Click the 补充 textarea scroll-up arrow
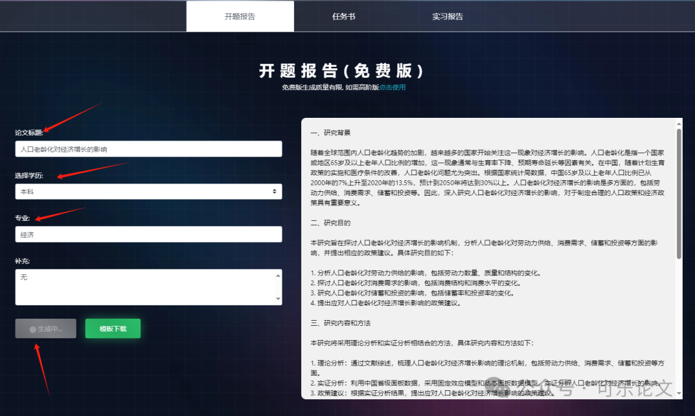The image size is (695, 416). [x=278, y=275]
